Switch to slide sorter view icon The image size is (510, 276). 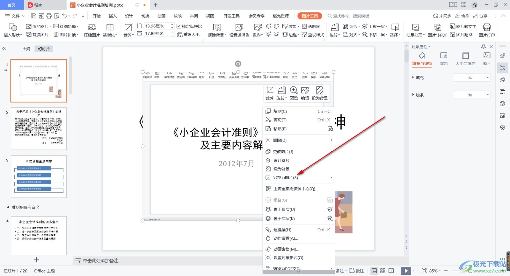click(x=383, y=271)
